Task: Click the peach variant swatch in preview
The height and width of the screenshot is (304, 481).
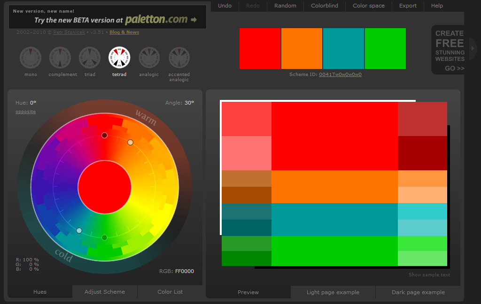Action: 422,195
